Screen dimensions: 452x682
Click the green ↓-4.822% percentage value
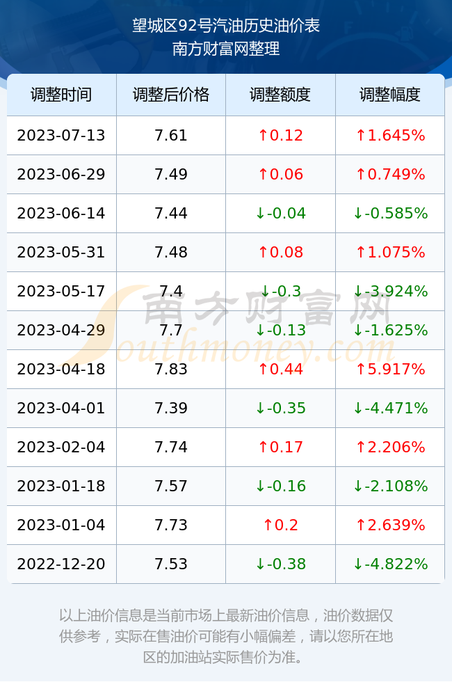pyautogui.click(x=390, y=564)
